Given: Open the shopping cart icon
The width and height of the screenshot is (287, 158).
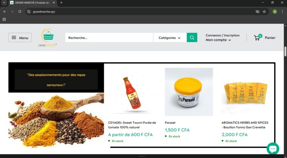Looking at the screenshot, I should click(258, 37).
